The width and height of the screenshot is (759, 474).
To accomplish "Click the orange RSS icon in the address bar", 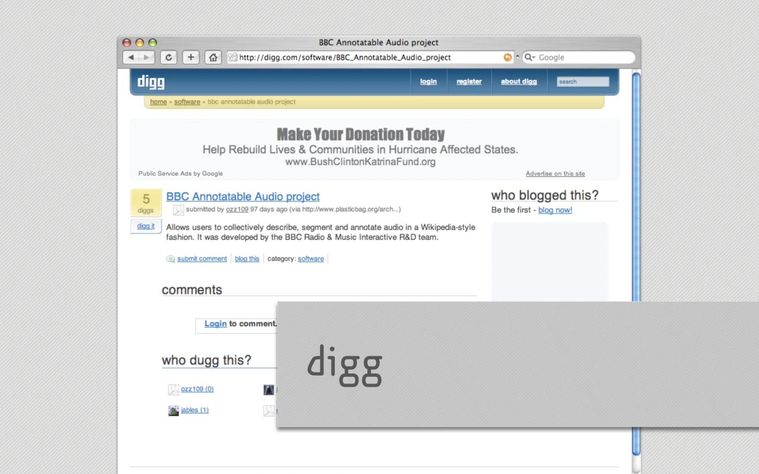I will click(508, 57).
